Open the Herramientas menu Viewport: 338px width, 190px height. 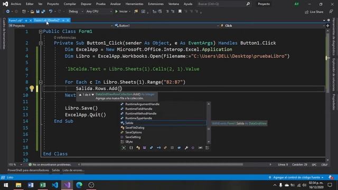(x=134, y=4)
